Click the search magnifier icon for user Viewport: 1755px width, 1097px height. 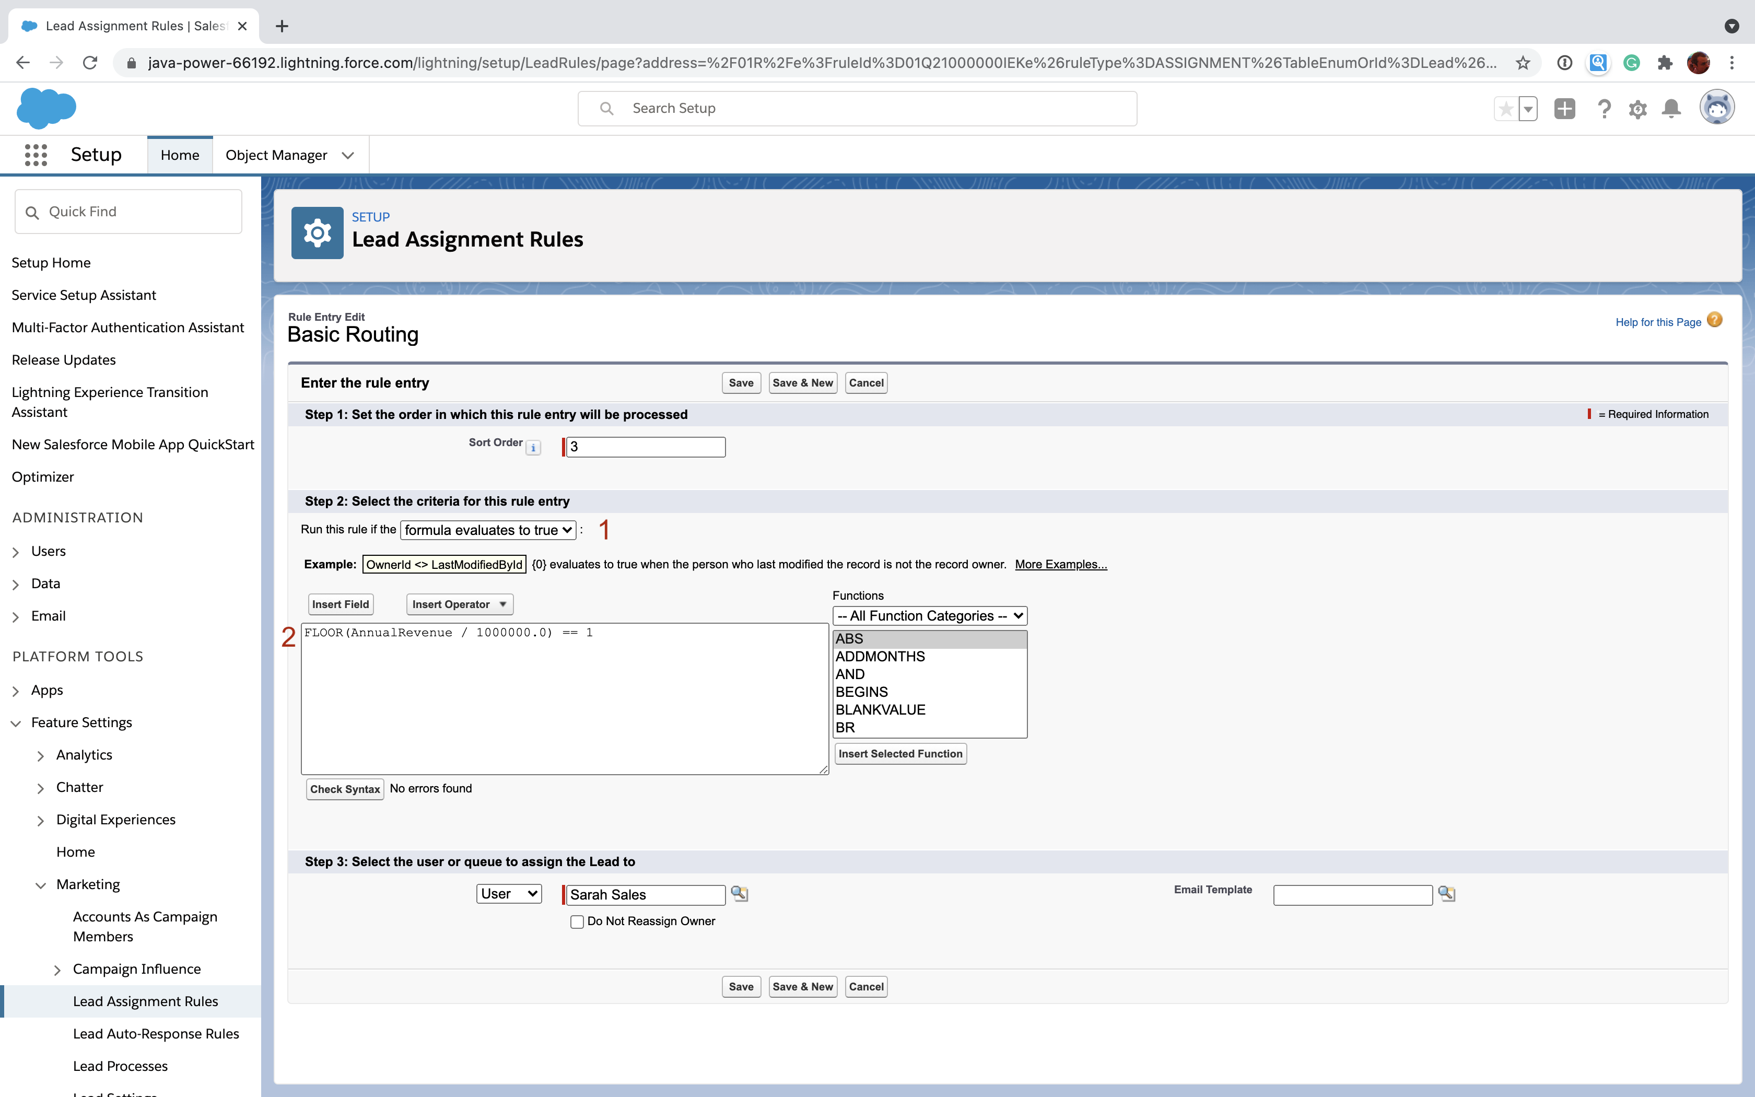[x=739, y=893]
